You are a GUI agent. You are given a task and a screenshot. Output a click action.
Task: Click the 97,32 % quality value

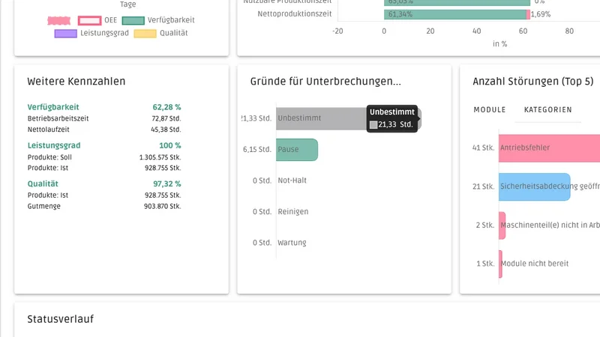coord(167,183)
